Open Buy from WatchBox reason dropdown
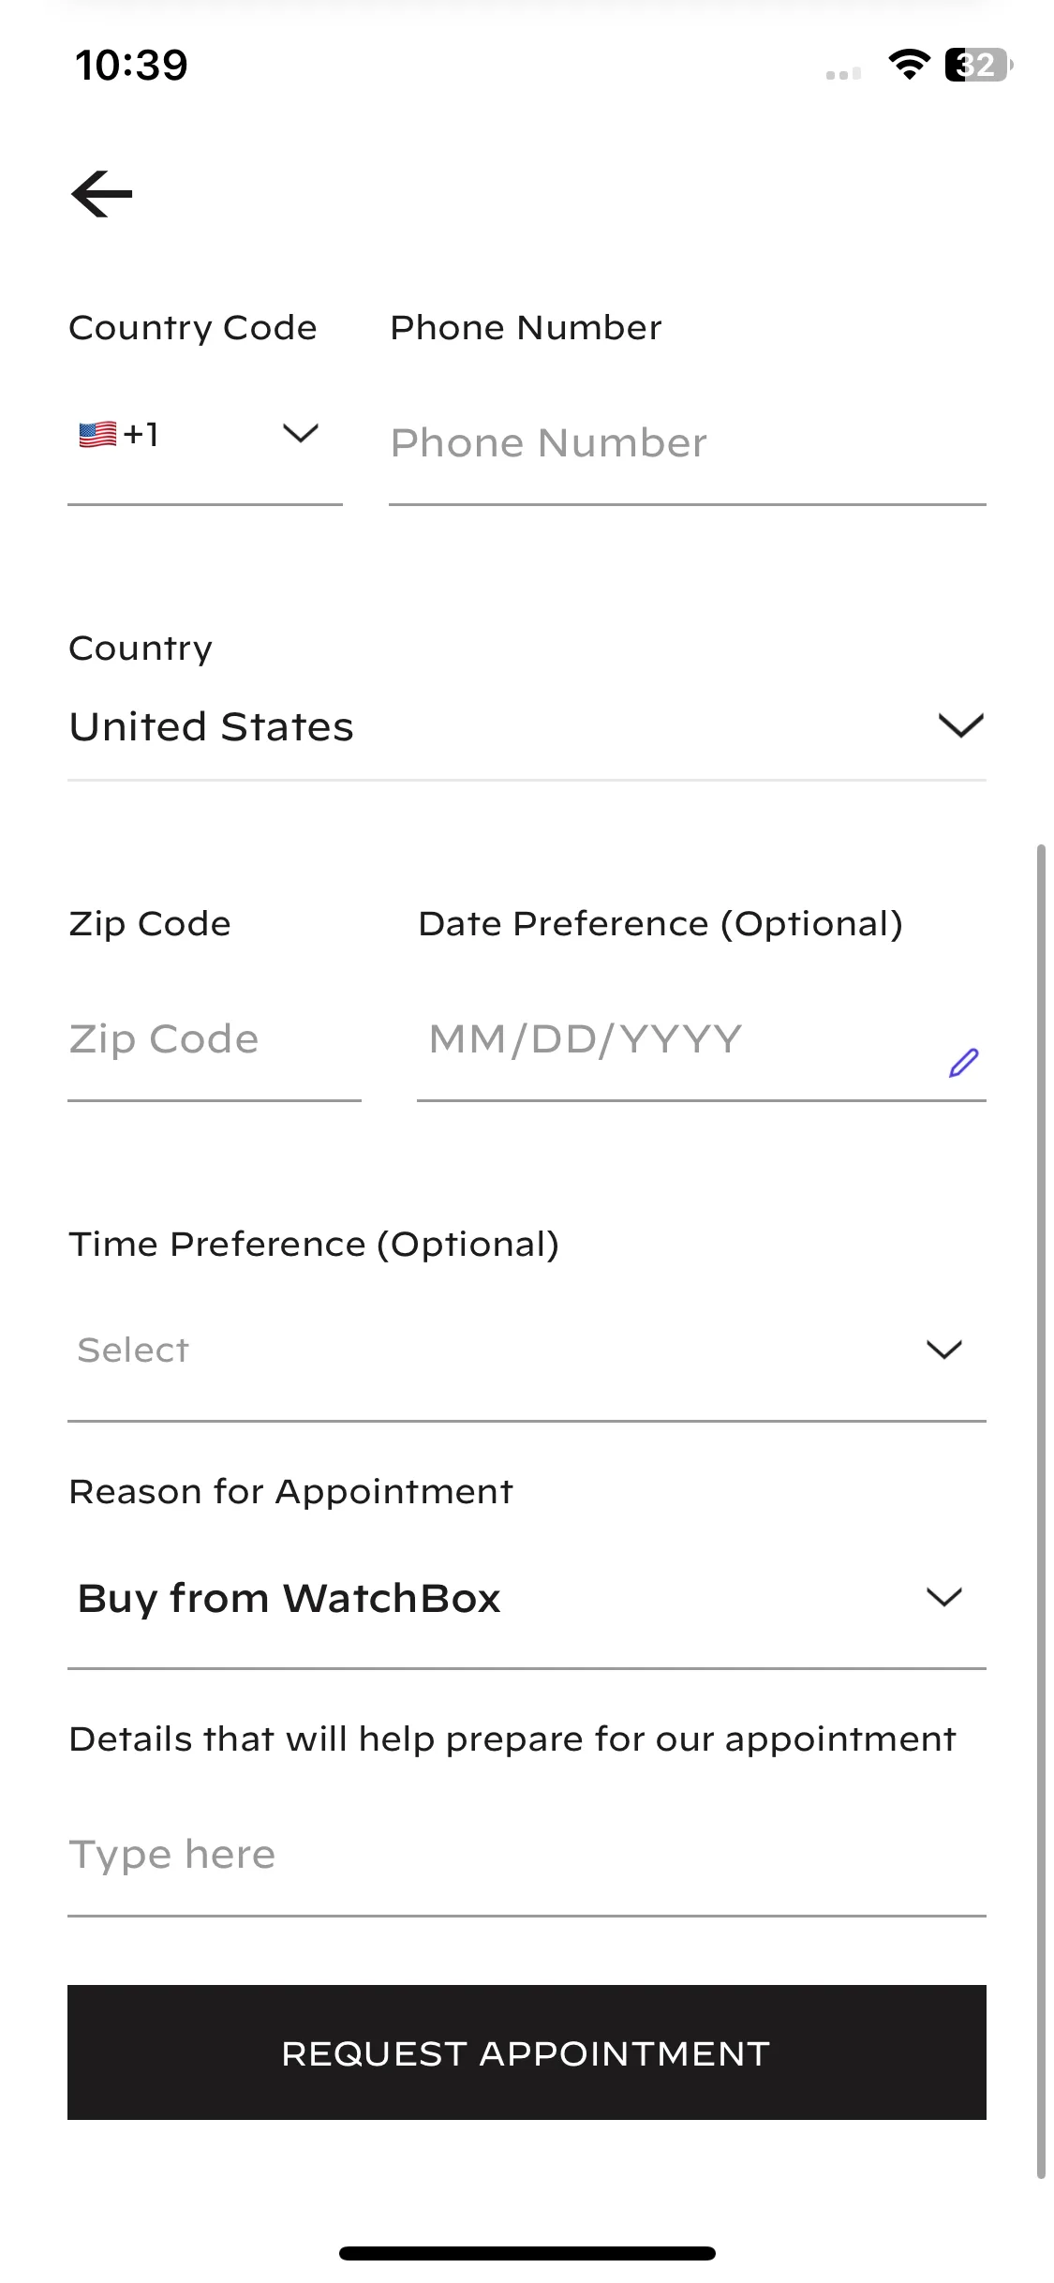1054x2283 pixels. (x=527, y=1598)
